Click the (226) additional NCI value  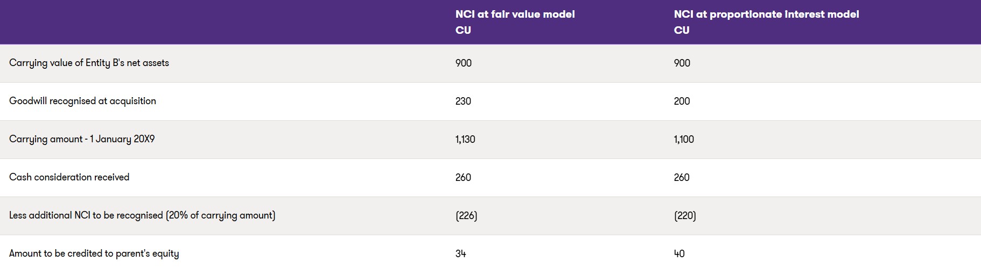[x=466, y=215]
